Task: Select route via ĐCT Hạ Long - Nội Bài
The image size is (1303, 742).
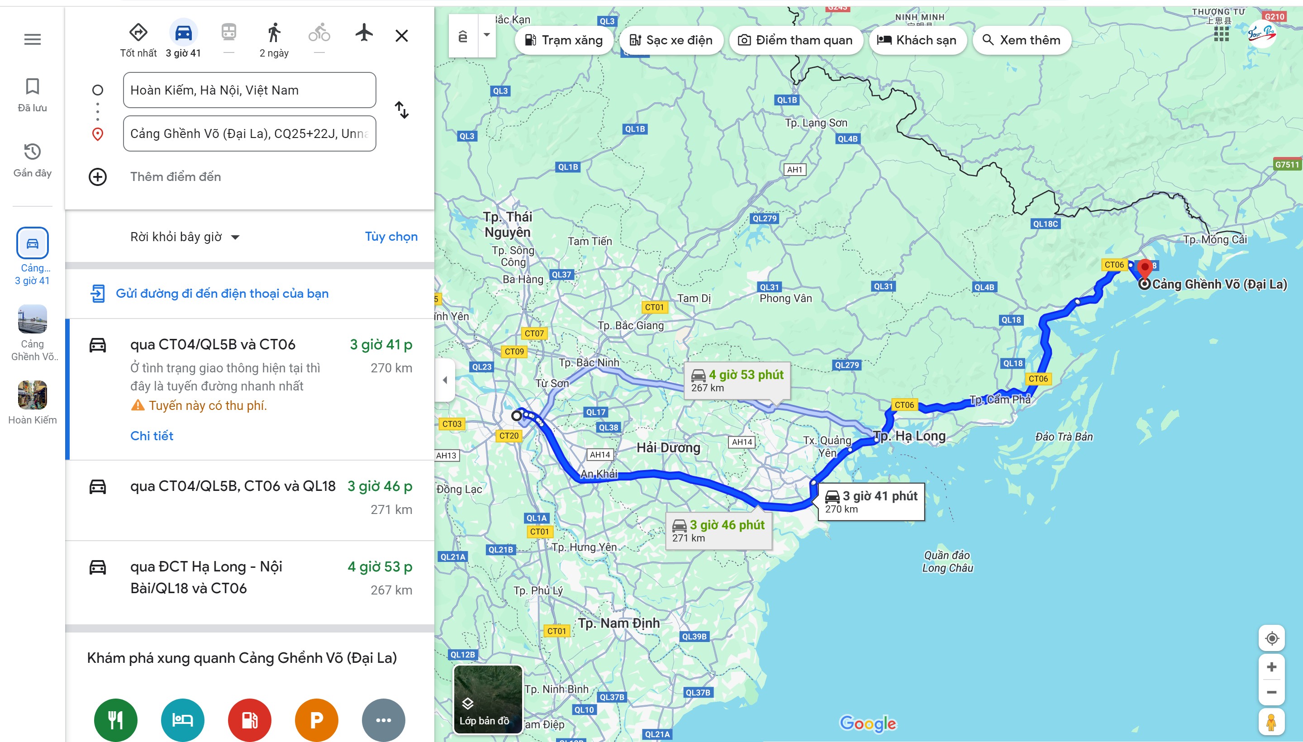Action: click(x=250, y=581)
